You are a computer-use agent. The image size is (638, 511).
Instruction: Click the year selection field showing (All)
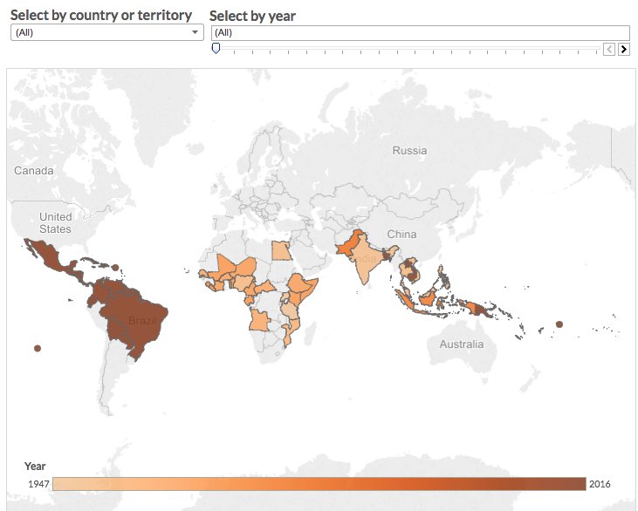421,32
